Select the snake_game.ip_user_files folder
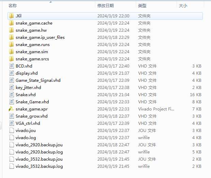This screenshot has width=211, height=178. (40, 38)
